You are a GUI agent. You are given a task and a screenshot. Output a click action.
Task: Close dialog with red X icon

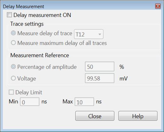click(158, 6)
